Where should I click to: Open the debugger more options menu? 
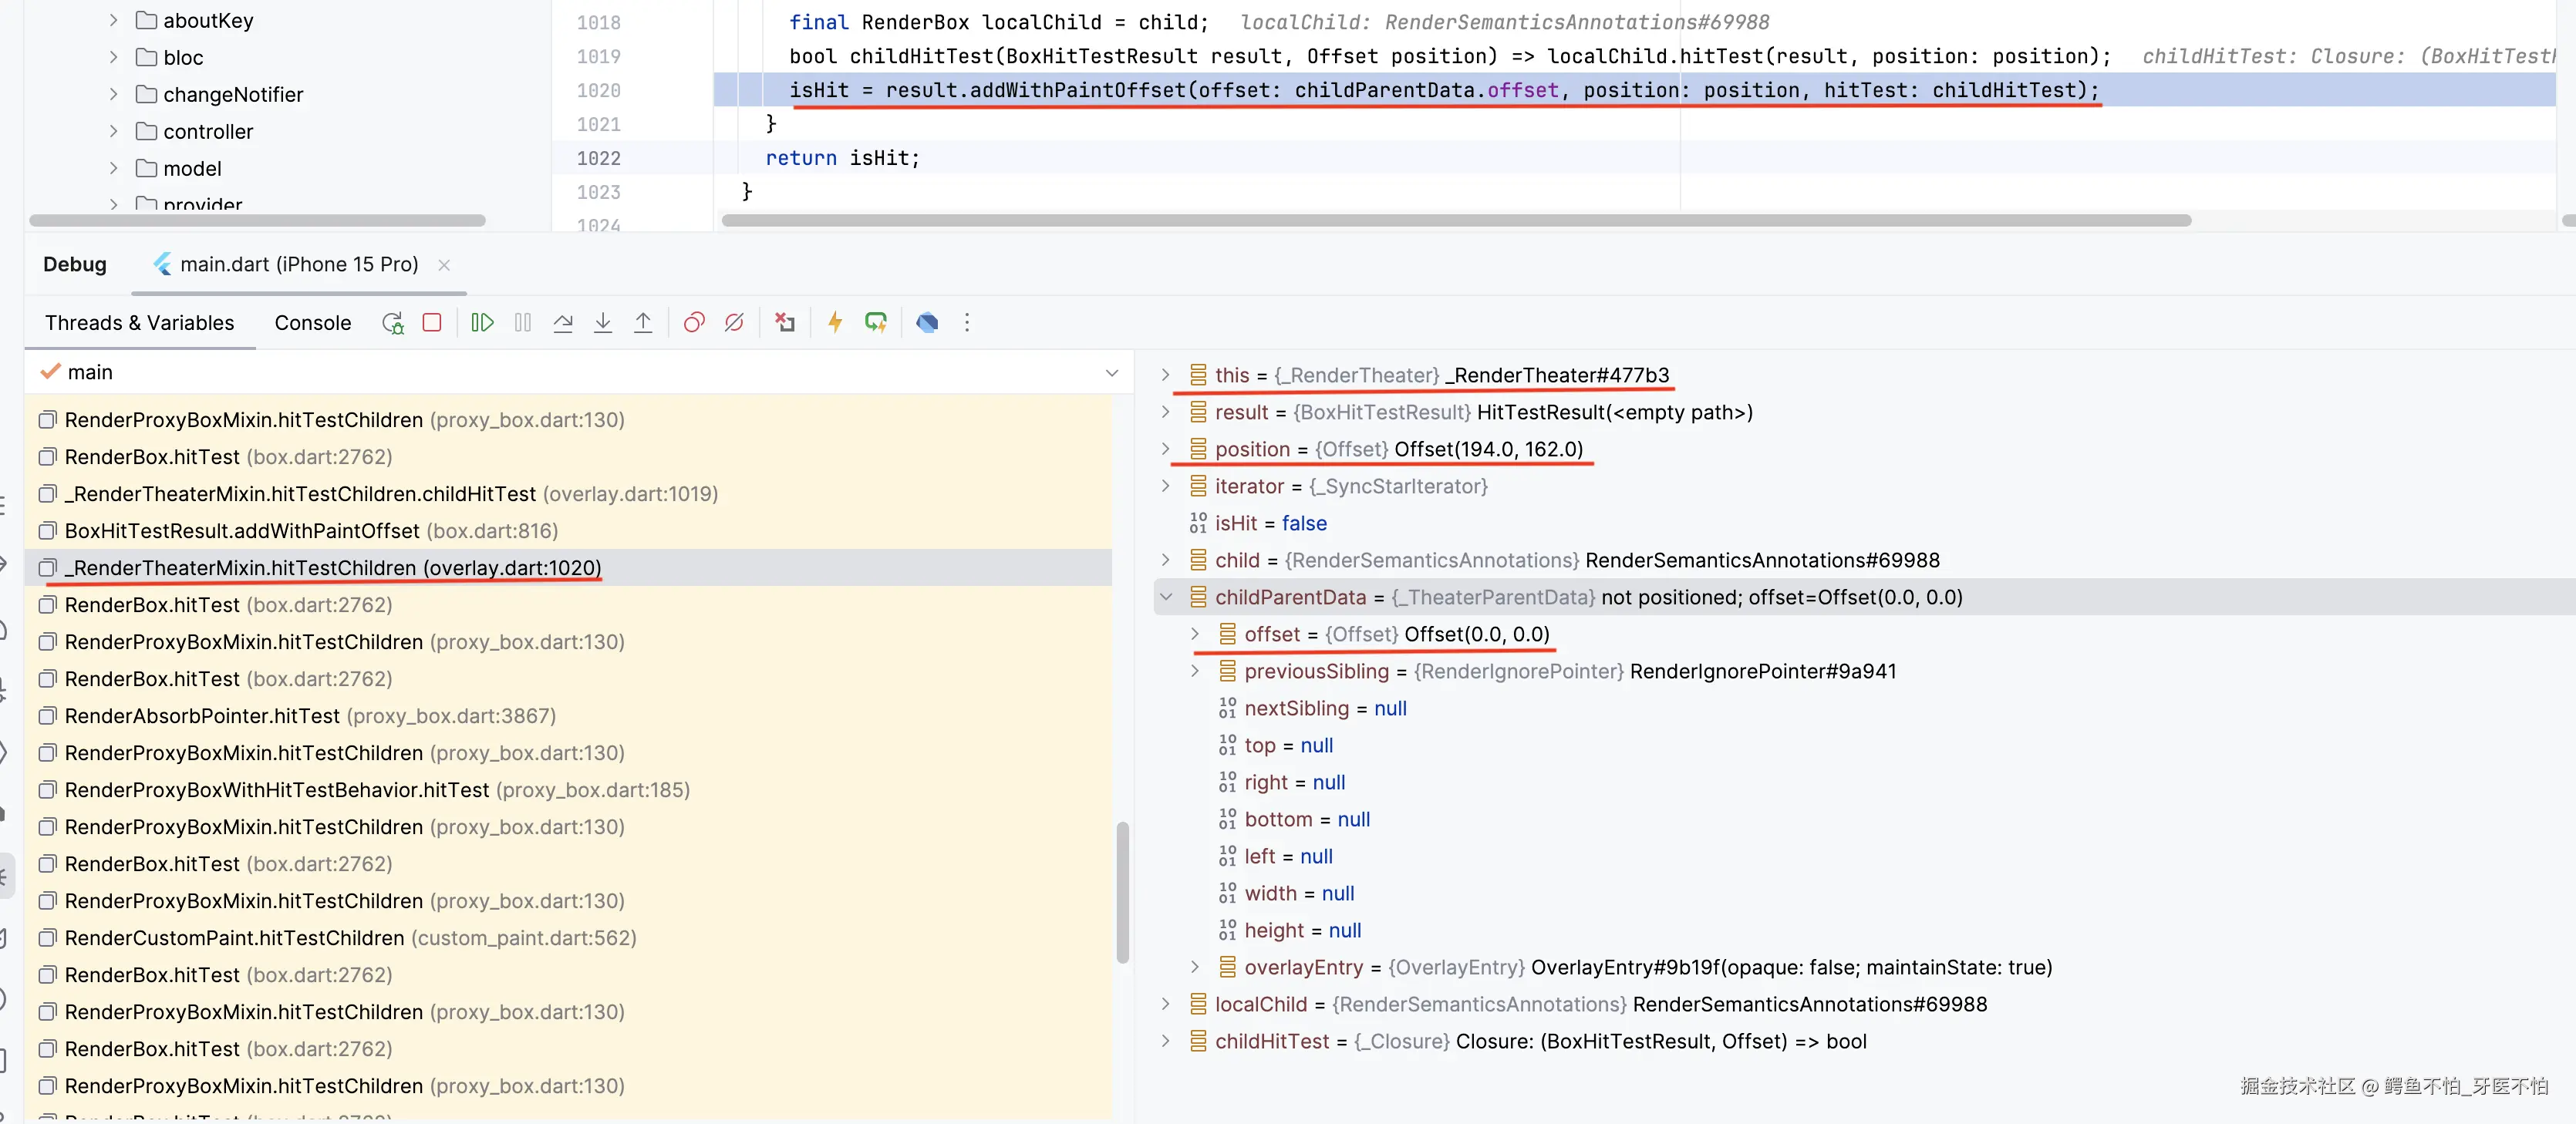[x=967, y=323]
